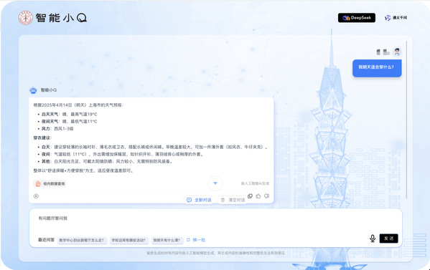The height and width of the screenshot is (270, 430).
Task: Click the 智能小Q logo at top left
Action: [x=53, y=18]
